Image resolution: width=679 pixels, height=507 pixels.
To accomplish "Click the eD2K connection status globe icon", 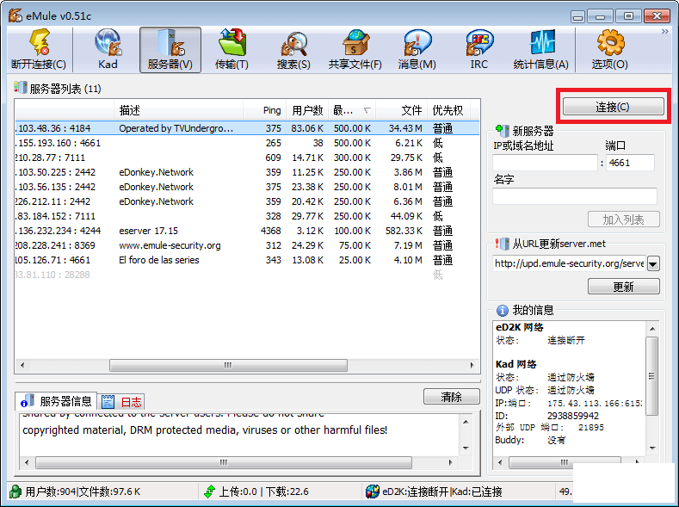I will tap(373, 492).
